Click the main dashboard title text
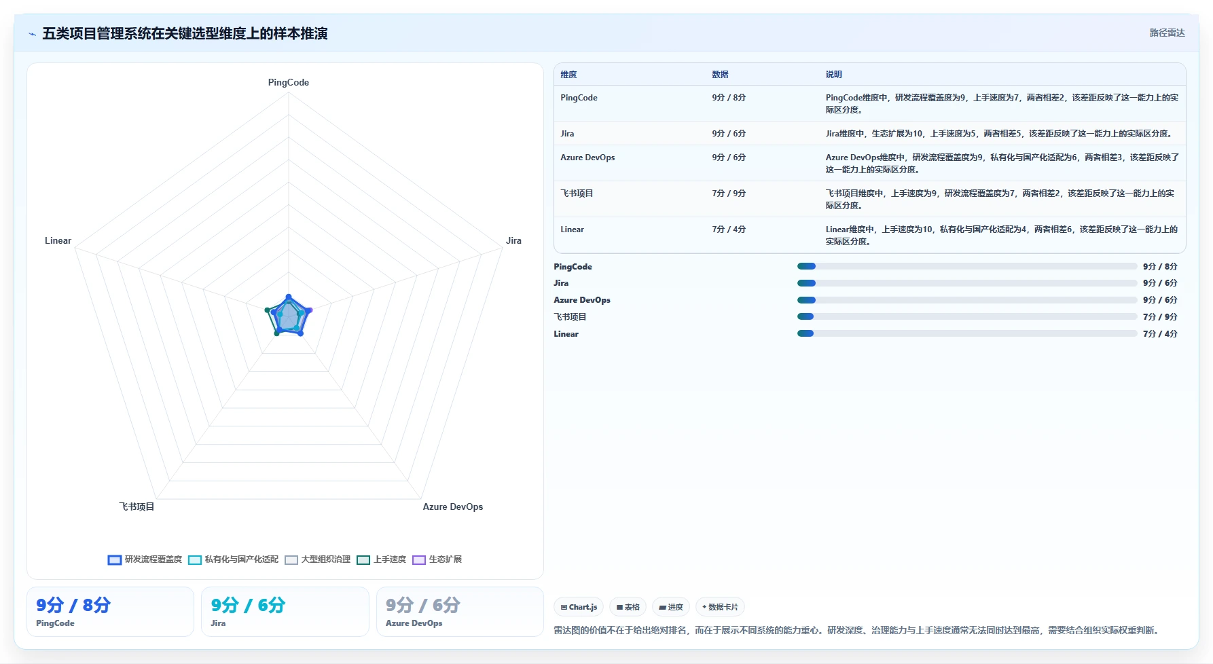1213x664 pixels. pos(185,33)
